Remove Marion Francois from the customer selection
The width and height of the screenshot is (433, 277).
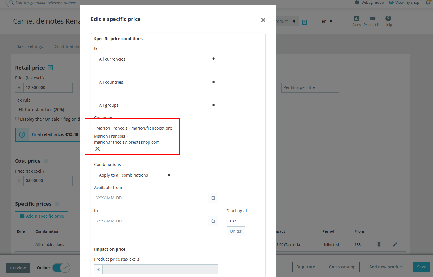click(98, 149)
